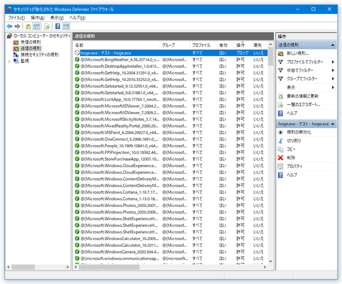Select the Microsoft.MixedReality.Portal rule row
The height and width of the screenshot is (284, 342).
pyautogui.click(x=171, y=126)
